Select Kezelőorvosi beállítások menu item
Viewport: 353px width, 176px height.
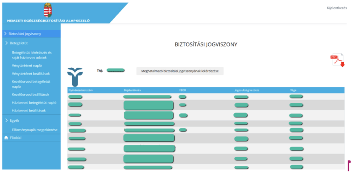coord(30,95)
